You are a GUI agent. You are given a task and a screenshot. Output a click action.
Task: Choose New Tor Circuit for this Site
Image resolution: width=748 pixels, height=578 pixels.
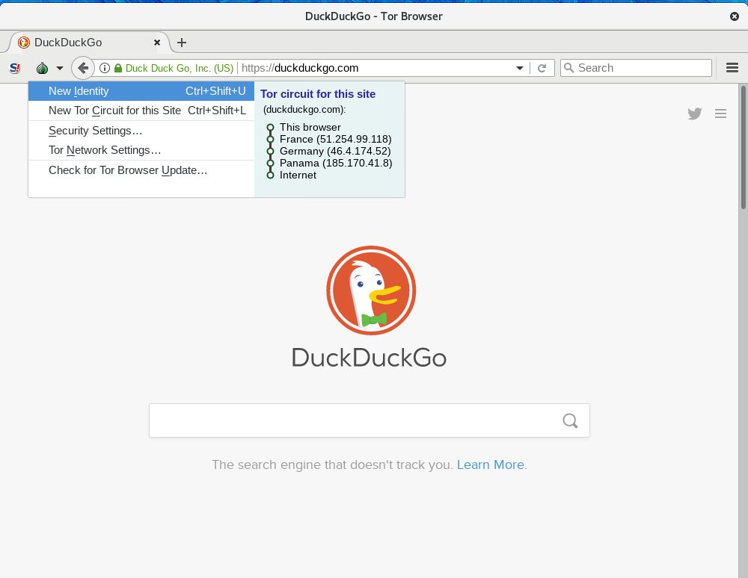pyautogui.click(x=141, y=111)
